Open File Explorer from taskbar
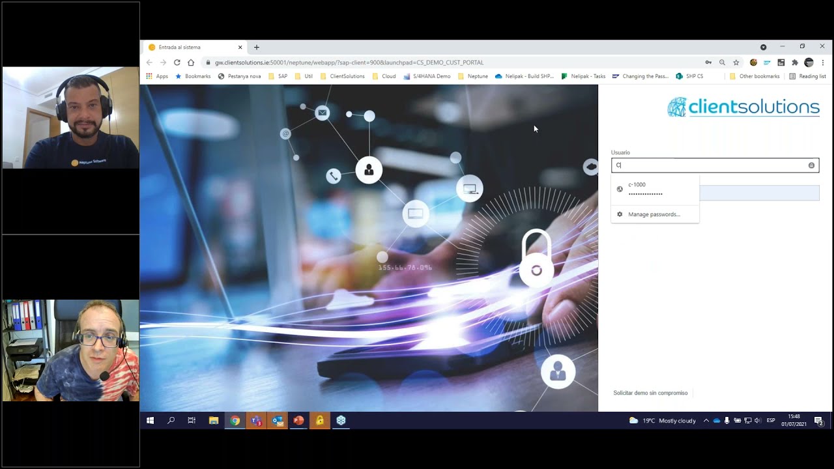Viewport: 834px width, 469px height. 213,421
